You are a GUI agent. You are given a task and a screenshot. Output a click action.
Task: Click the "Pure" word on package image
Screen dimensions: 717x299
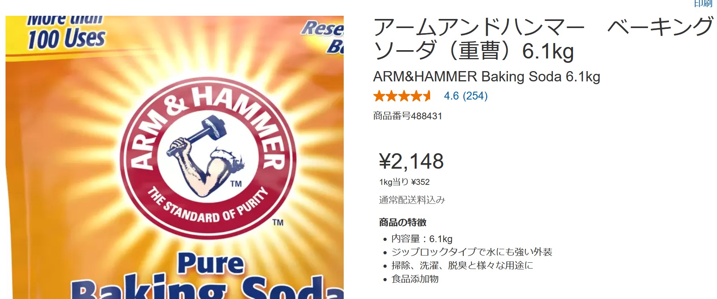click(211, 264)
